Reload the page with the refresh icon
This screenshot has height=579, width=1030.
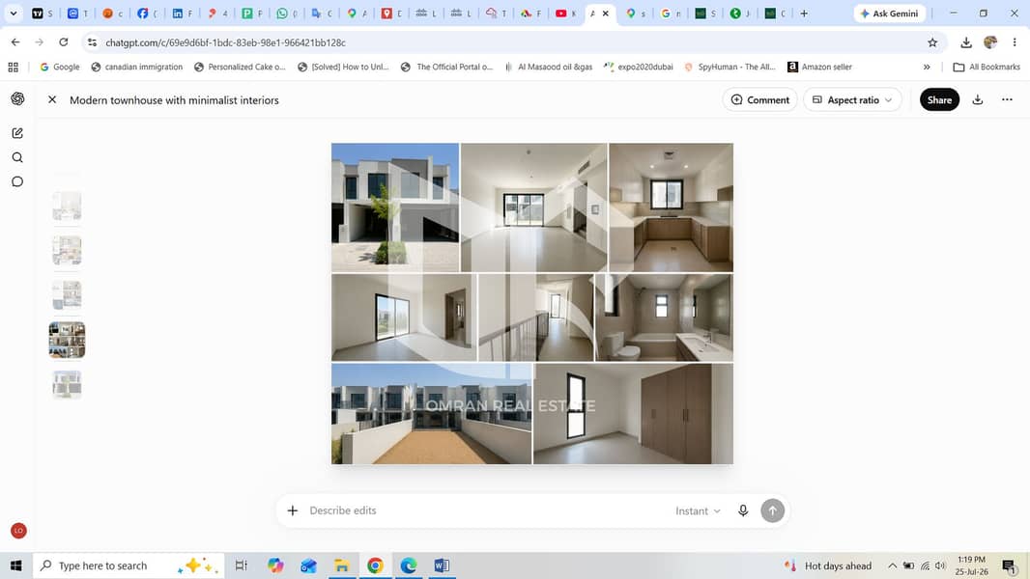(63, 41)
